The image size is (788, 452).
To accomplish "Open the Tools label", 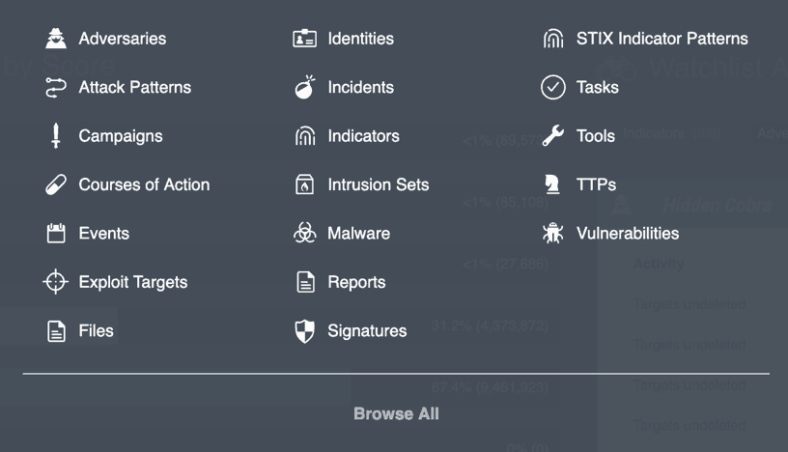I will point(596,136).
